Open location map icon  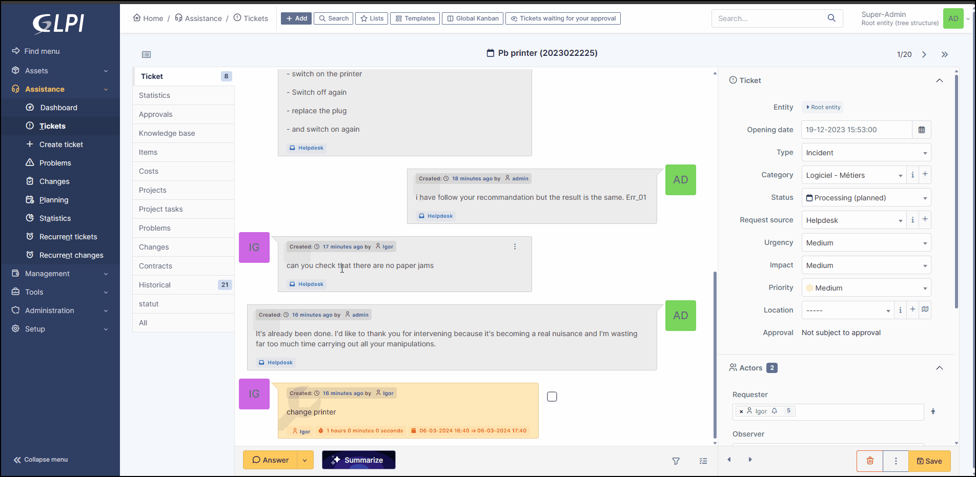click(x=925, y=309)
